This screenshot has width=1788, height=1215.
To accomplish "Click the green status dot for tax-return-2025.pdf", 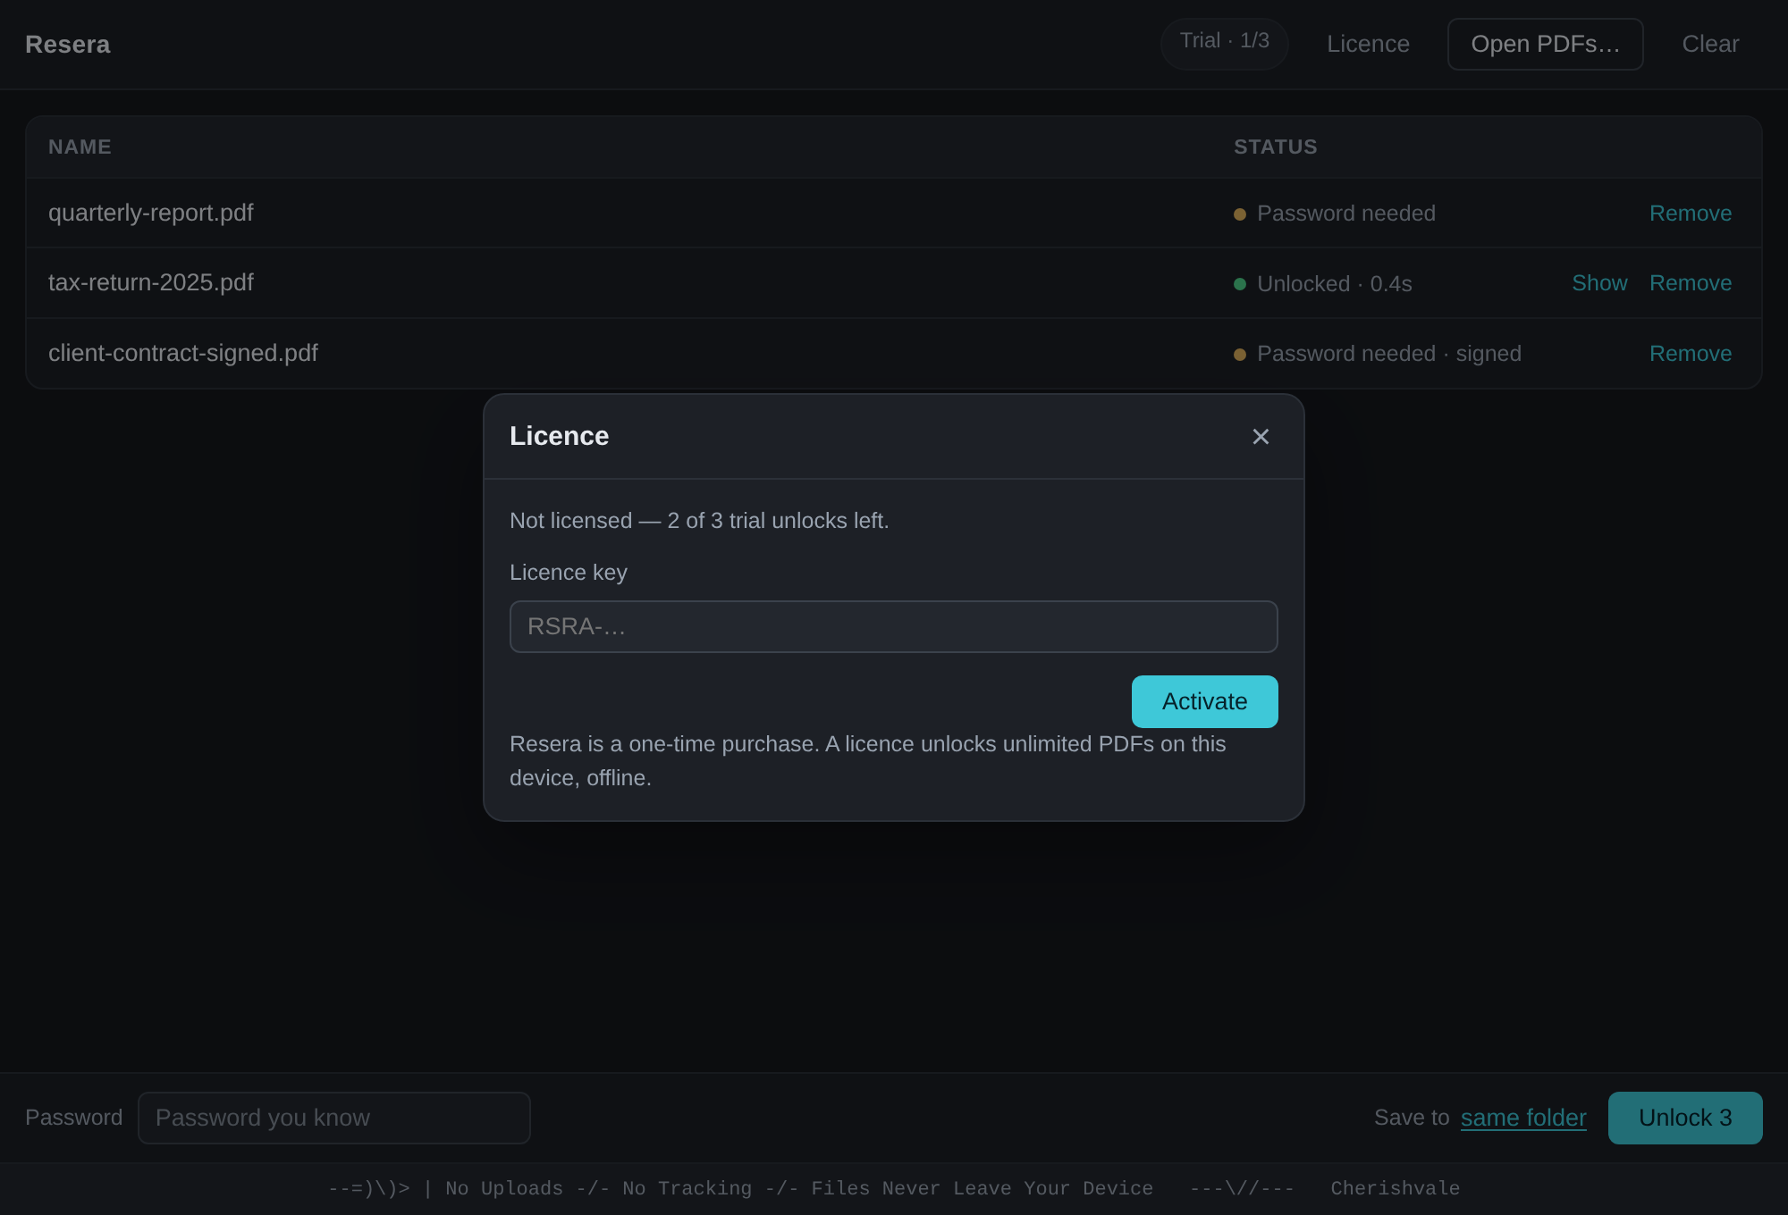I will coord(1240,284).
